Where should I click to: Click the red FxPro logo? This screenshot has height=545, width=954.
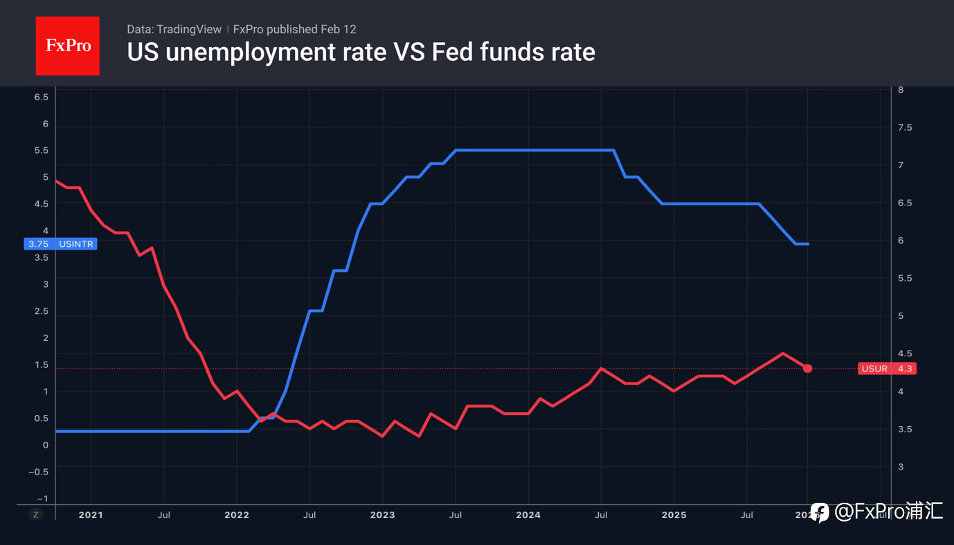pos(68,46)
